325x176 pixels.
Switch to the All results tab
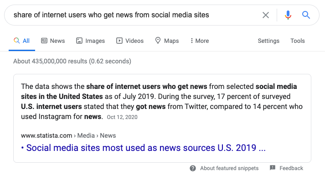[22, 41]
